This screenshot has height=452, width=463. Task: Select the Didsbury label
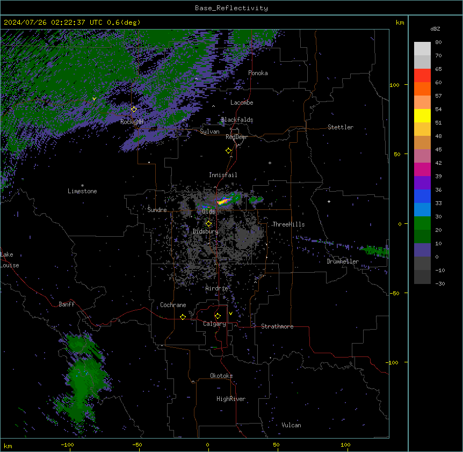pyautogui.click(x=206, y=231)
